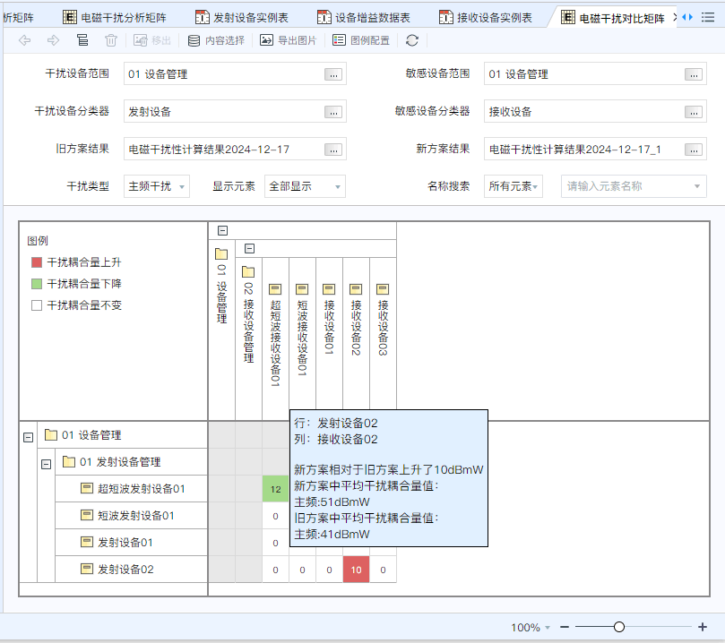Click the green 干扰耦合量下降 legend swatch
Screen dimensions: 725x643
click(37, 284)
